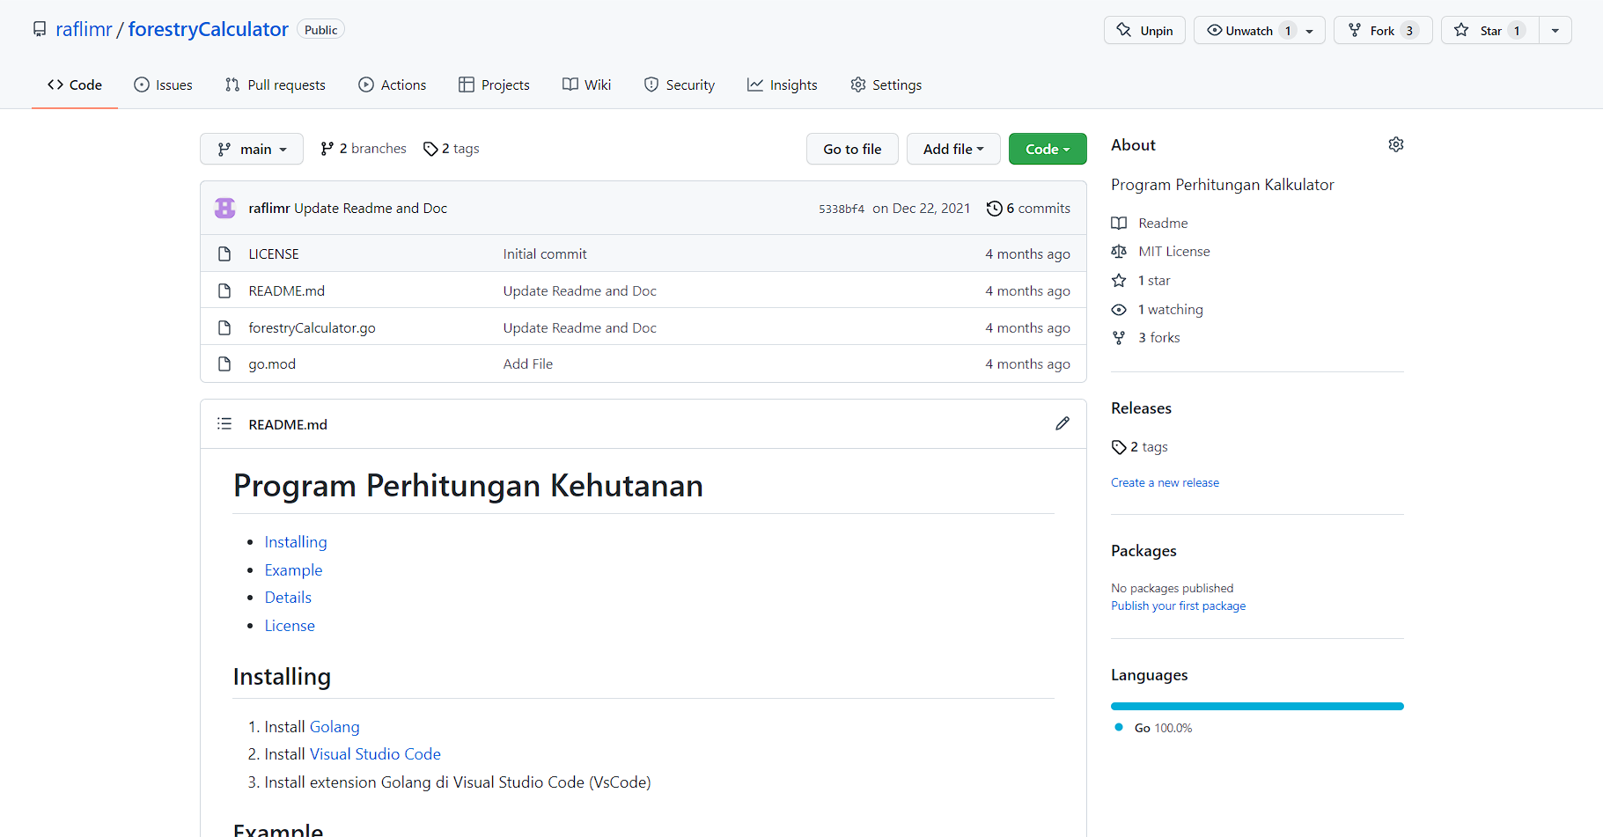
Task: Open the main branch selector dropdown
Action: [252, 149]
